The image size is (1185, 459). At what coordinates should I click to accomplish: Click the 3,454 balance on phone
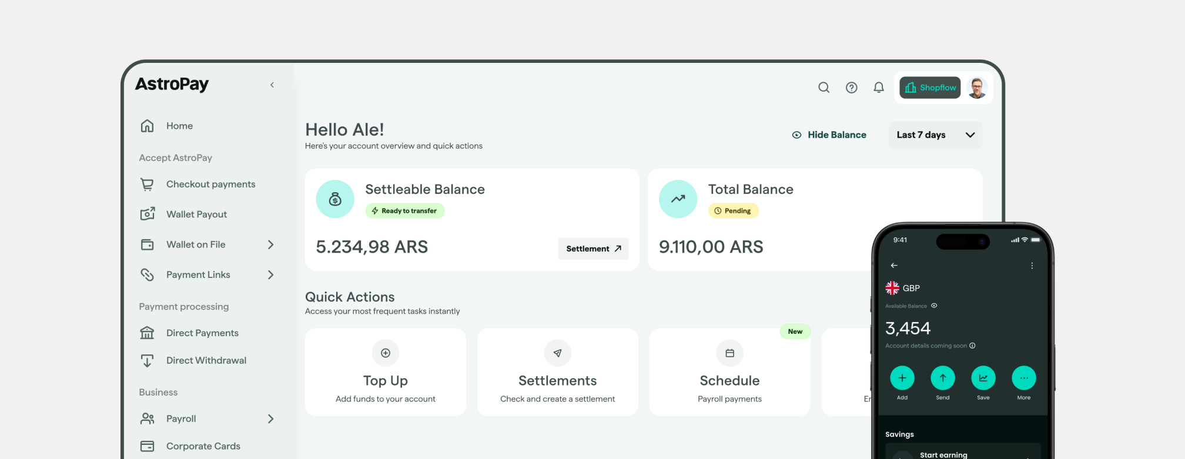point(908,328)
